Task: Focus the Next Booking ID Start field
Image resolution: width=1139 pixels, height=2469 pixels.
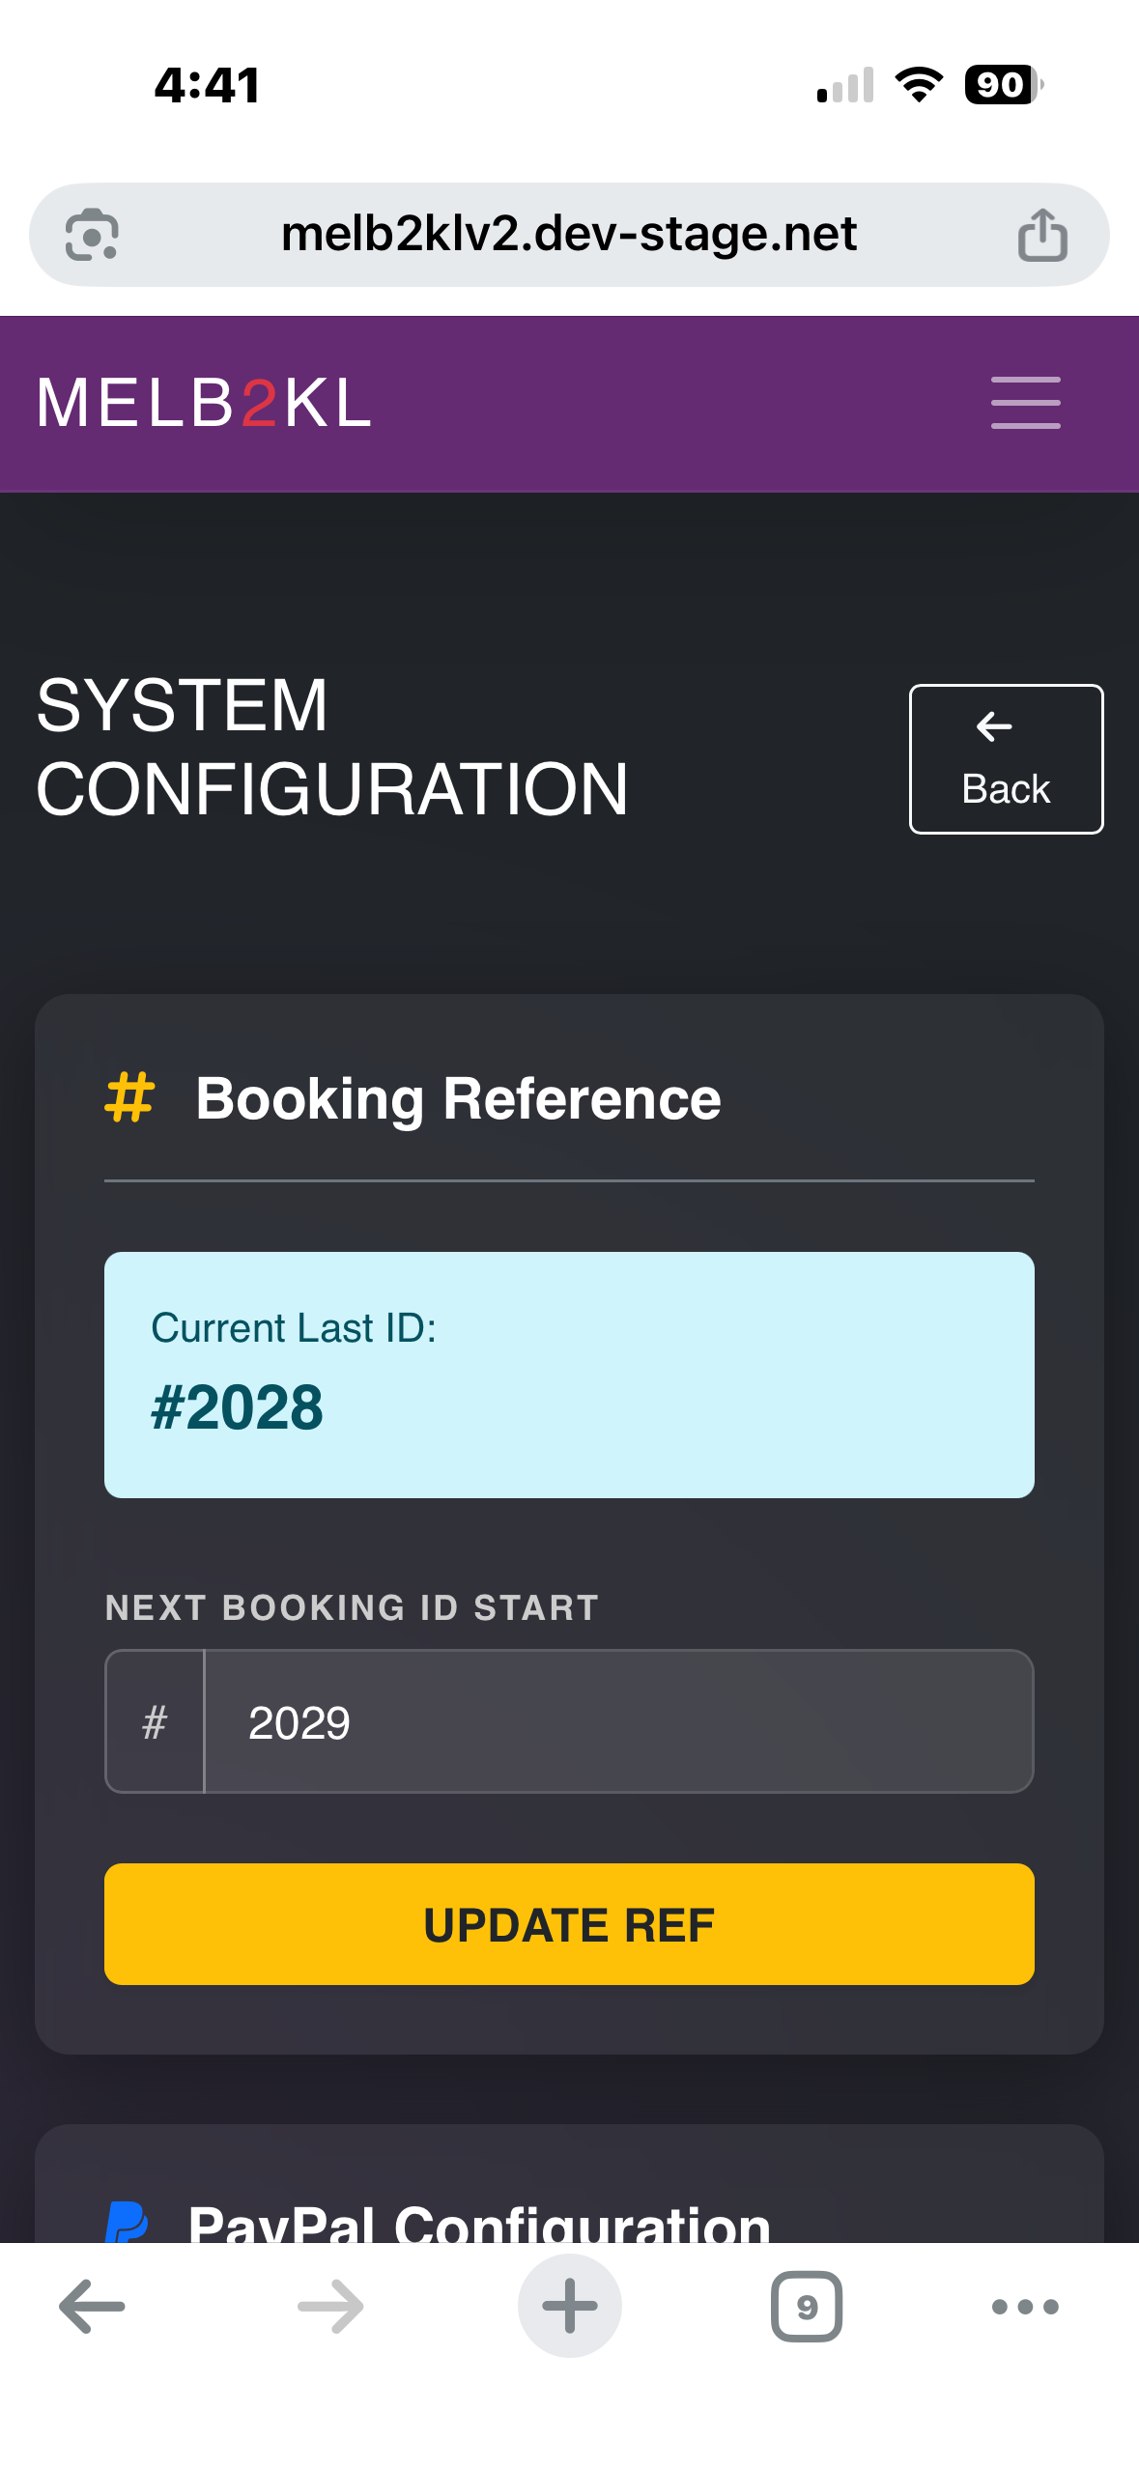Action: point(618,1721)
